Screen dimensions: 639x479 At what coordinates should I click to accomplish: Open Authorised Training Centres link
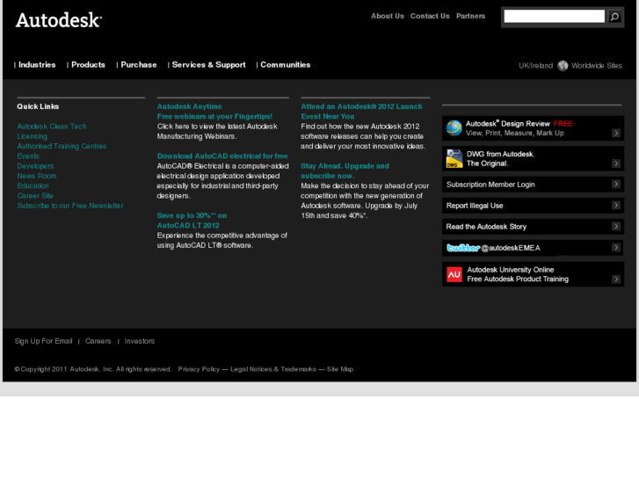62,146
